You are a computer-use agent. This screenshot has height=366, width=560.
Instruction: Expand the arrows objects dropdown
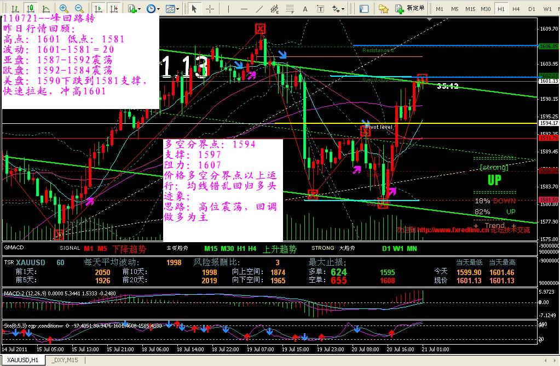343,9
